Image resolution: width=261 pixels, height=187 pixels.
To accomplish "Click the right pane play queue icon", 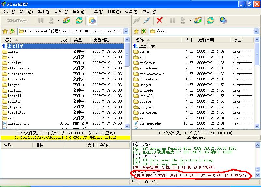I will [x=183, y=21].
